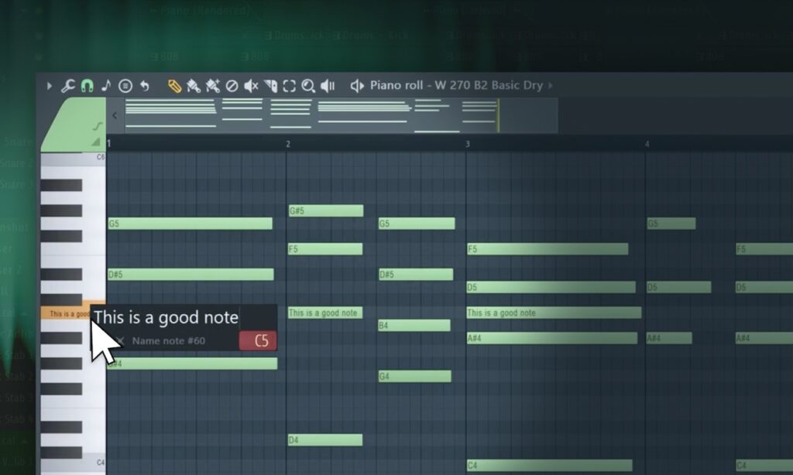Toggle the green snap magnet icon
The height and width of the screenshot is (475, 793).
pyautogui.click(x=87, y=86)
